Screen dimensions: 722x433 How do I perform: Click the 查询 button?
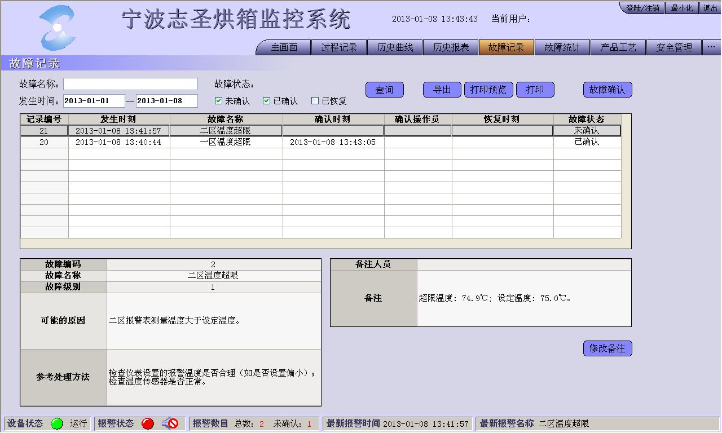click(385, 90)
